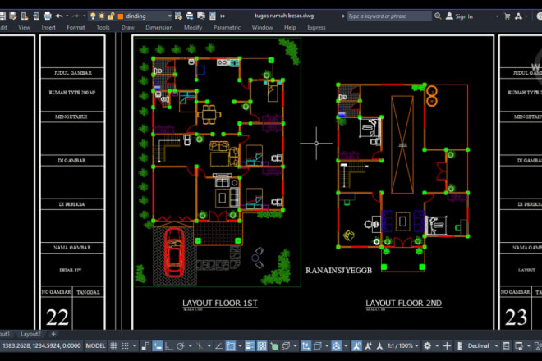The image size is (542, 361).
Task: Click the Undo arrow icon
Action: [x=59, y=16]
